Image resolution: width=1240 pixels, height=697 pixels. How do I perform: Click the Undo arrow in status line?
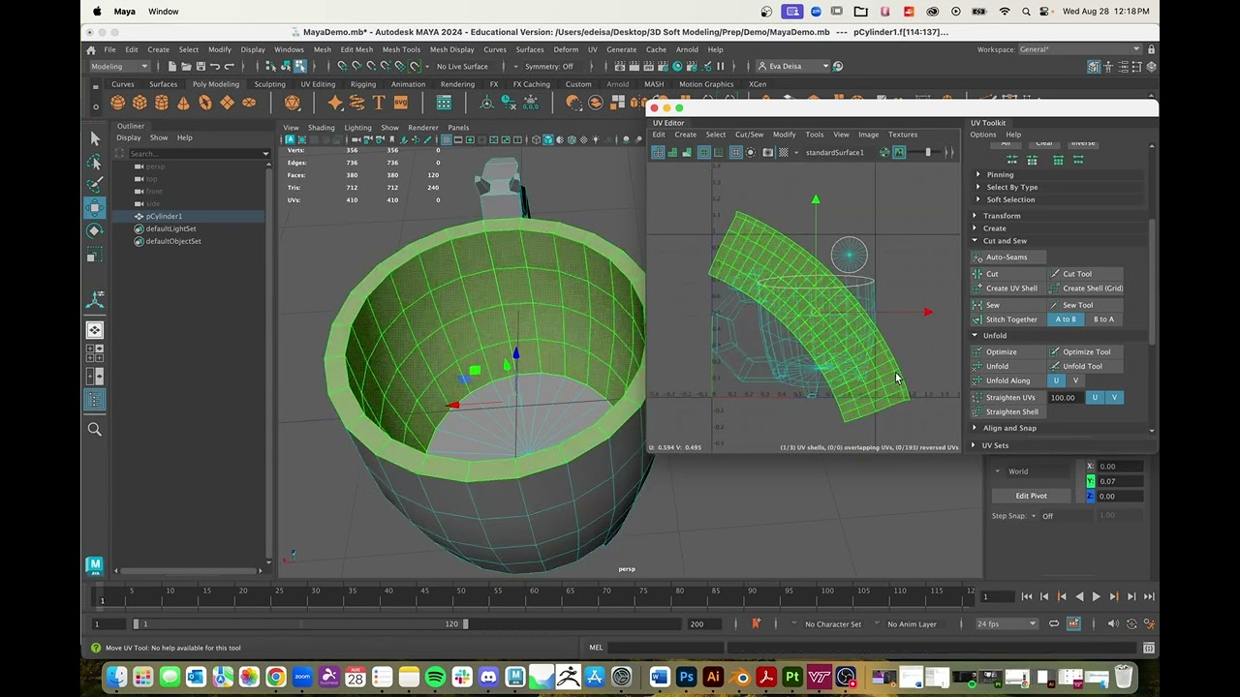pyautogui.click(x=215, y=66)
